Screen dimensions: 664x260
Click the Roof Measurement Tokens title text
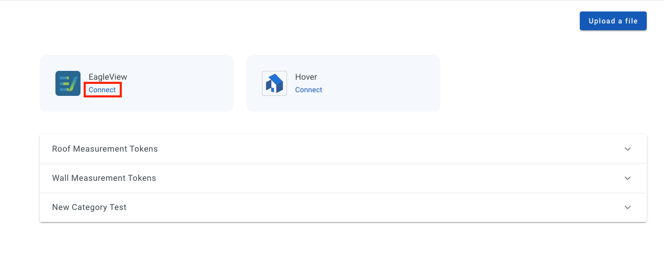[105, 149]
